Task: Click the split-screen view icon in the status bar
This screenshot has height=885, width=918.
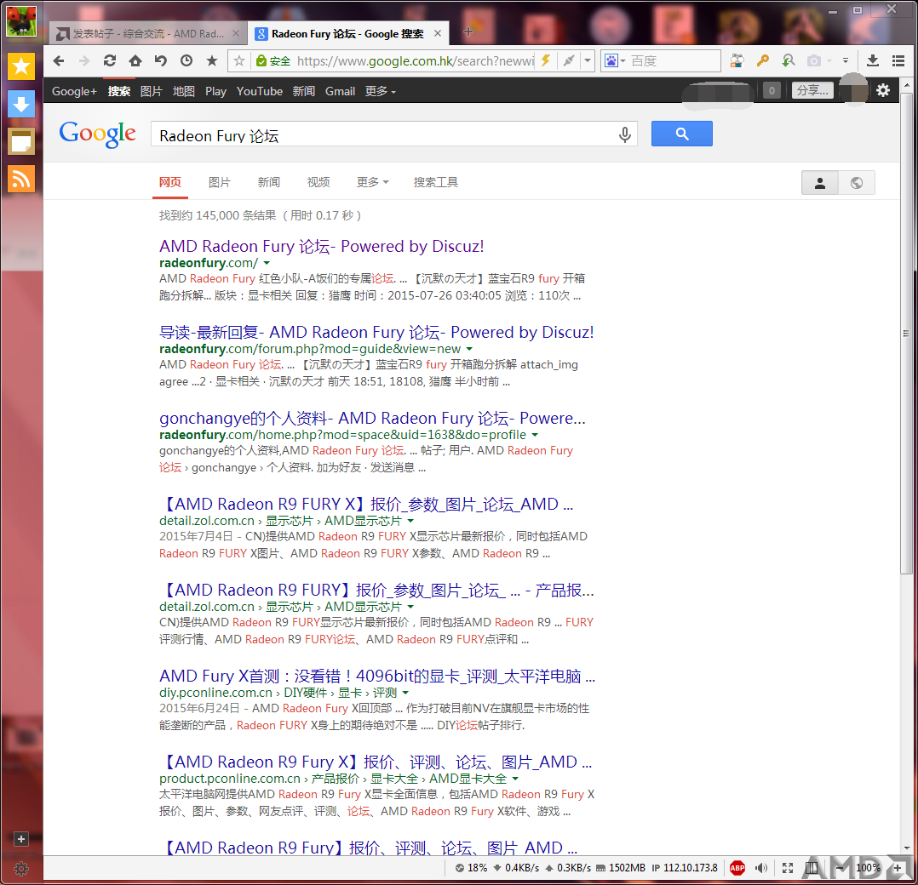Action: click(x=811, y=868)
